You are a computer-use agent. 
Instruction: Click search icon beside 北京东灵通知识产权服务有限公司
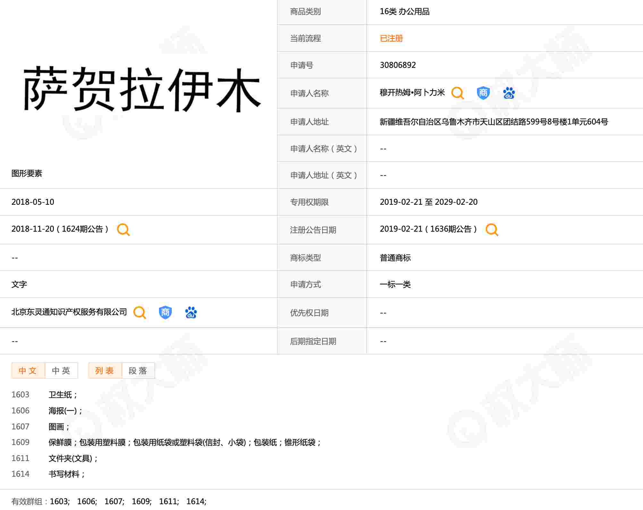click(140, 312)
